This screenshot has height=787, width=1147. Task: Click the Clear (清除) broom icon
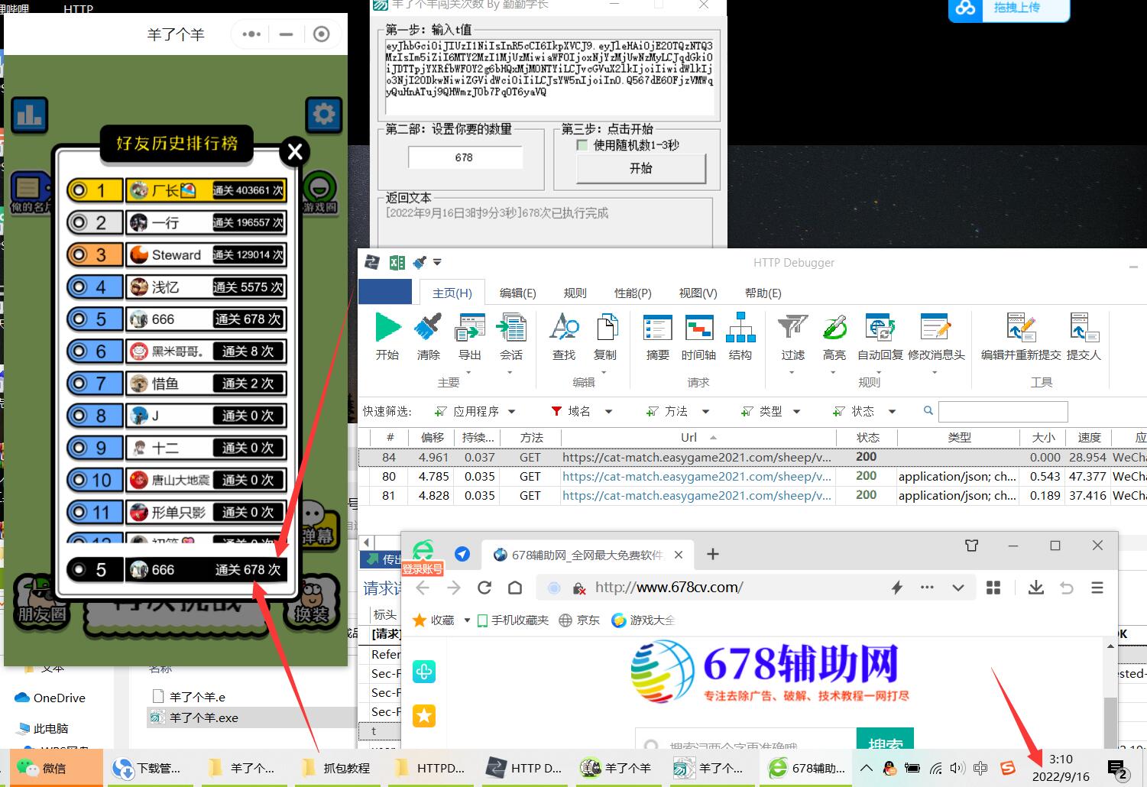pyautogui.click(x=428, y=327)
